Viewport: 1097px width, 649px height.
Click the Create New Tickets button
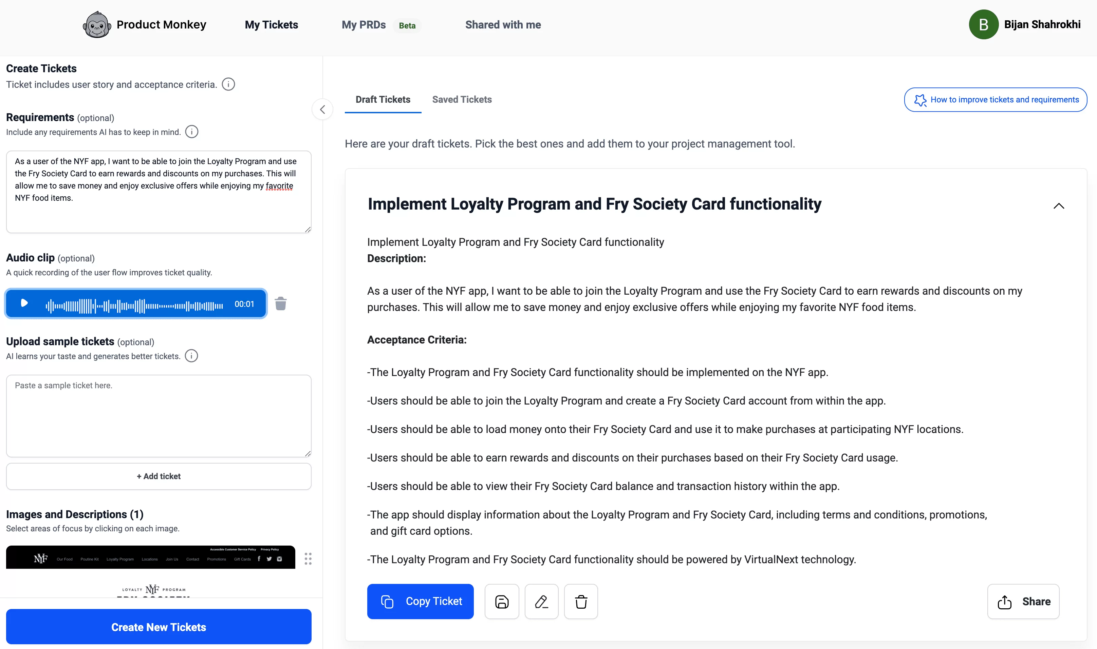159,627
